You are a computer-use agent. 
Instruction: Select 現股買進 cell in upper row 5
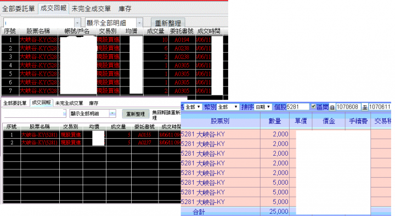point(108,74)
